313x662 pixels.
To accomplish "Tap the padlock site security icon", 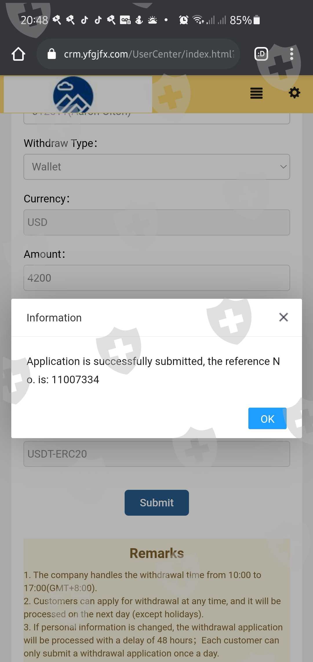I will [x=52, y=54].
